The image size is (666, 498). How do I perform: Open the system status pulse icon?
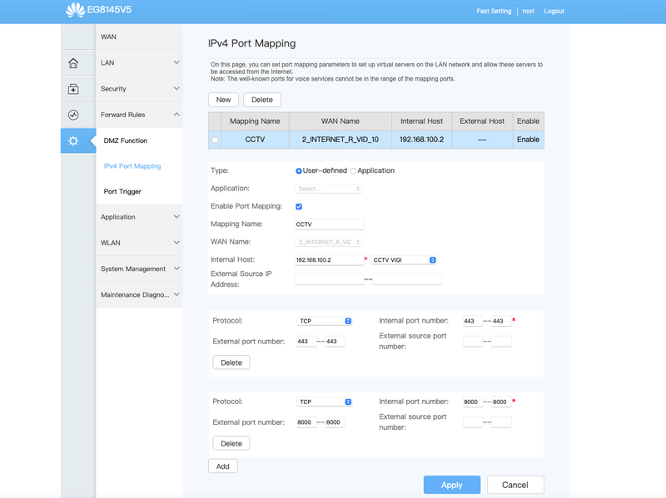tap(73, 115)
